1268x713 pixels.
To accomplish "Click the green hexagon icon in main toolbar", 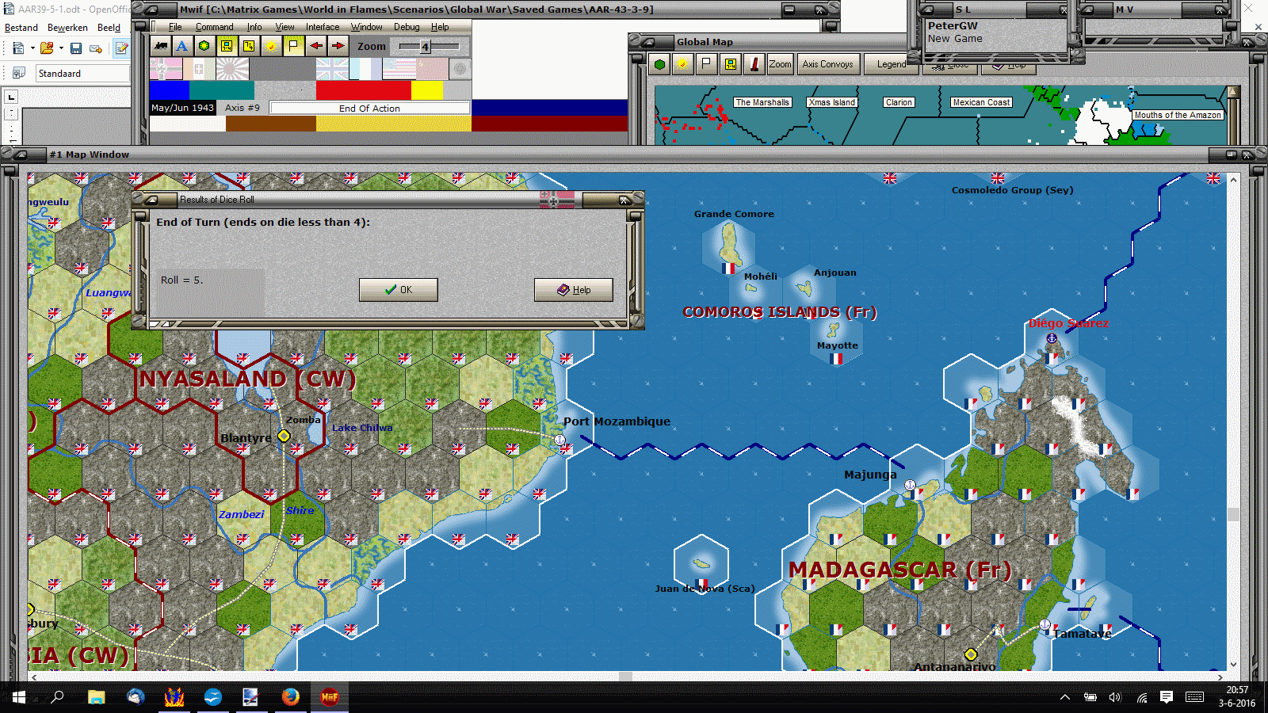I will click(x=204, y=46).
